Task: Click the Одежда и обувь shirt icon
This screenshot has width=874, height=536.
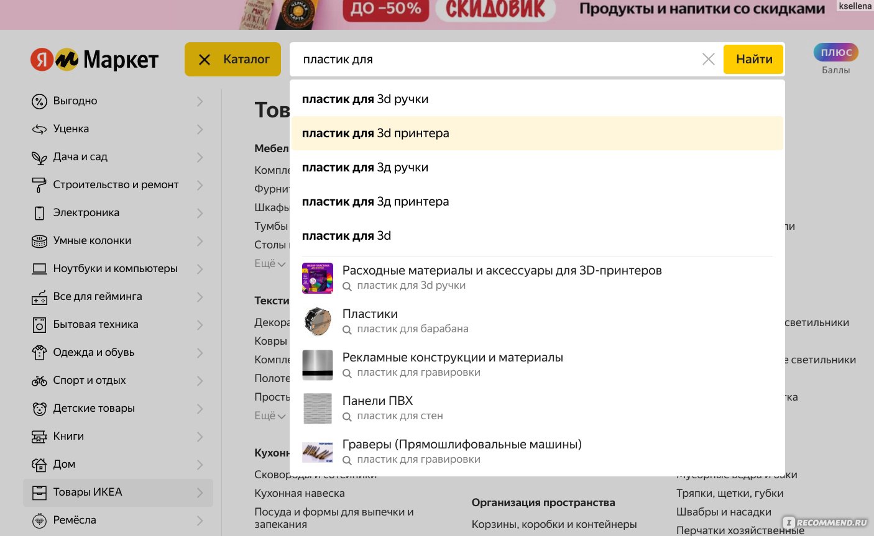Action: 39,353
